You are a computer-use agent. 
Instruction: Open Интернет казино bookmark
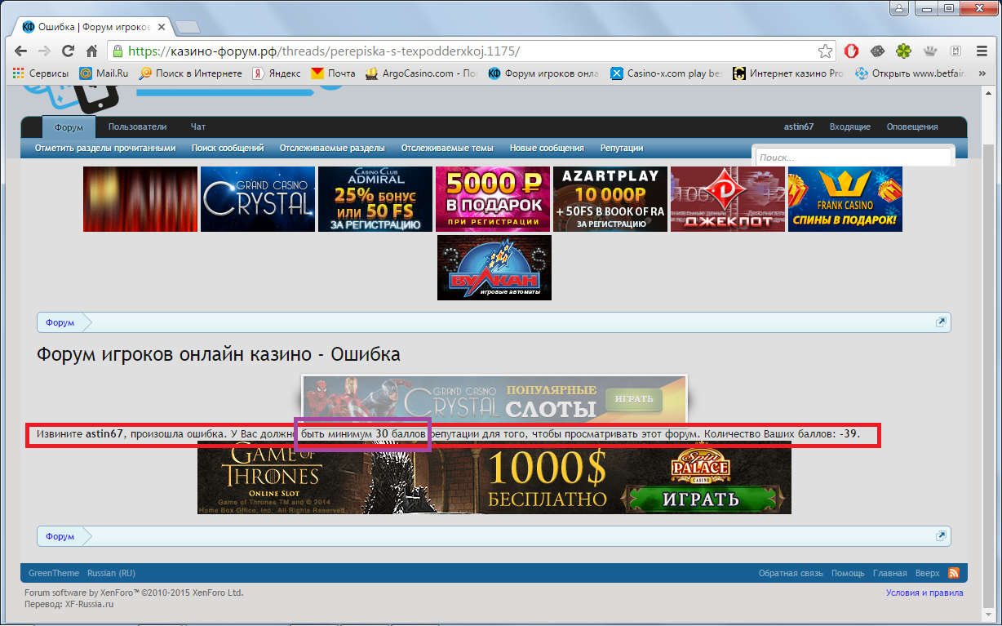(x=788, y=73)
